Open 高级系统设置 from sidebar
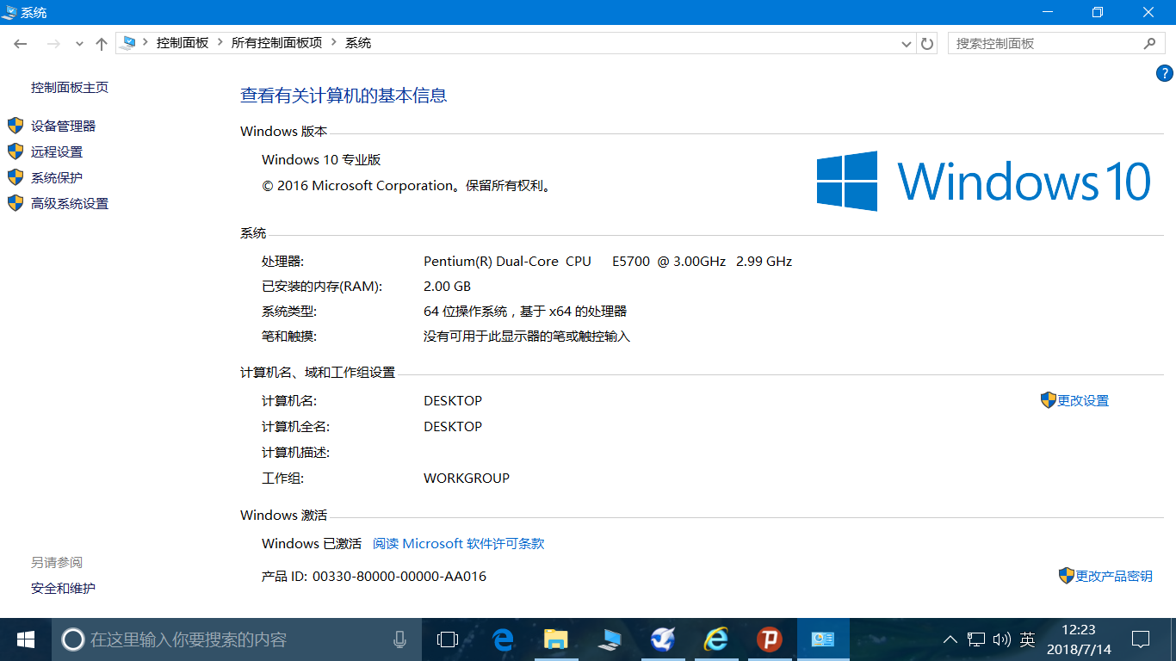 click(70, 203)
